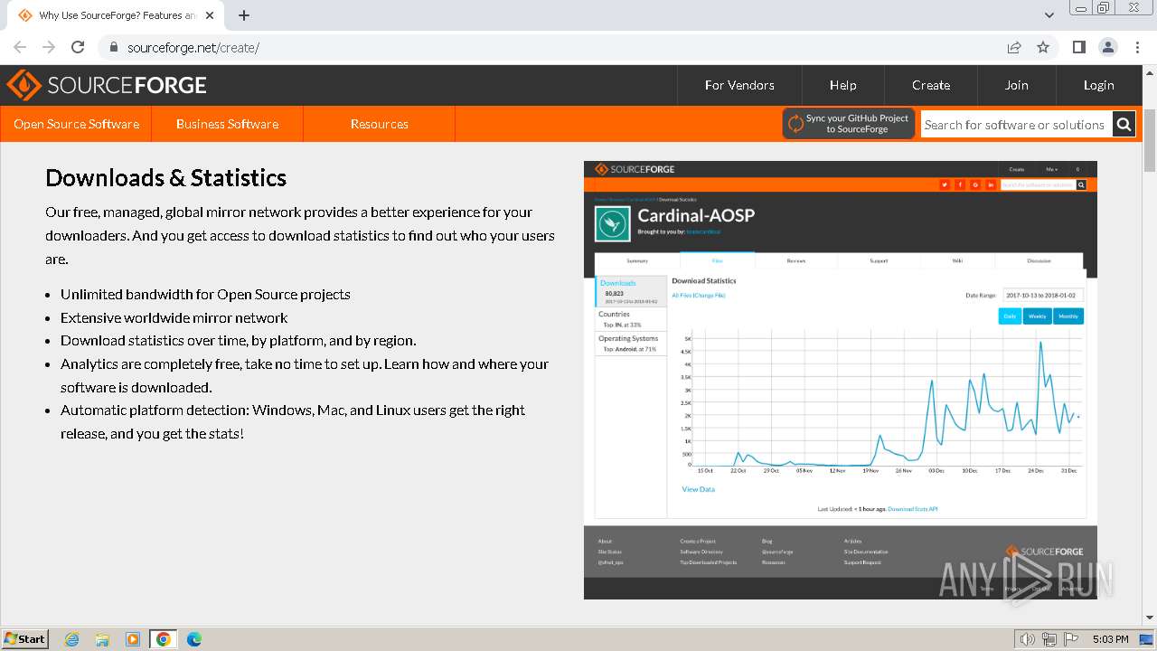Open the Chrome three-dot menu
Image resolution: width=1157 pixels, height=651 pixels.
[x=1137, y=47]
